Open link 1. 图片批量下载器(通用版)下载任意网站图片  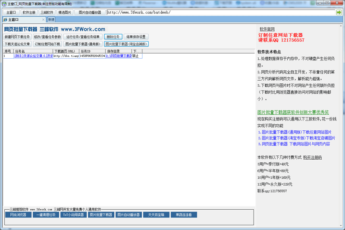pyautogui.click(x=295, y=132)
